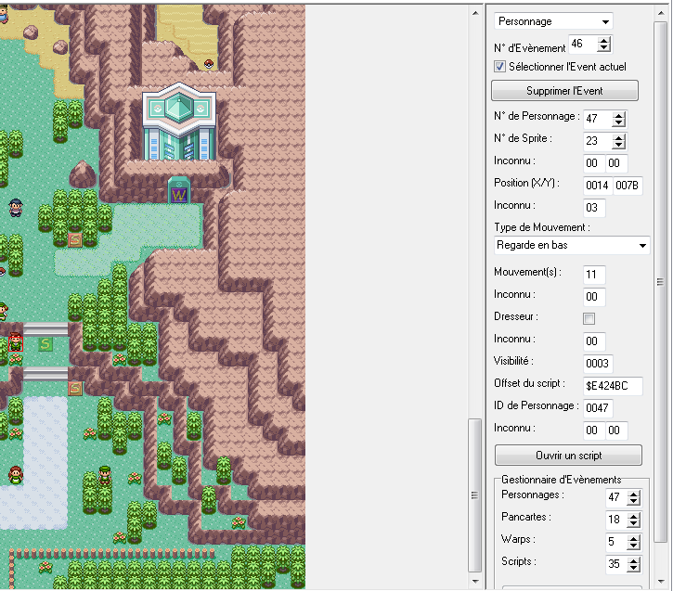Image resolution: width=673 pixels, height=591 pixels.
Task: Increase the Pancartes count
Action: tap(633, 517)
